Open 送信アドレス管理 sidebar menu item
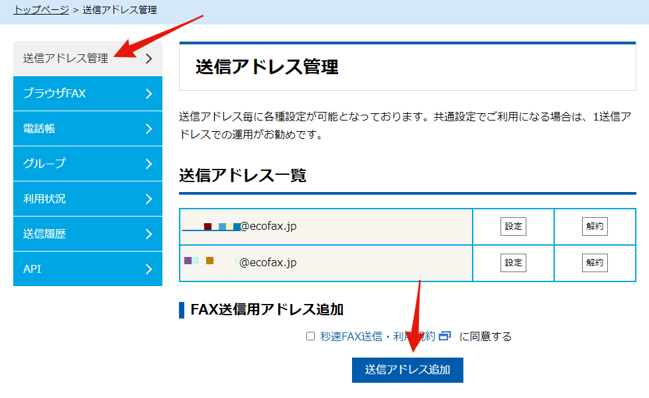This screenshot has width=649, height=398. (88, 58)
